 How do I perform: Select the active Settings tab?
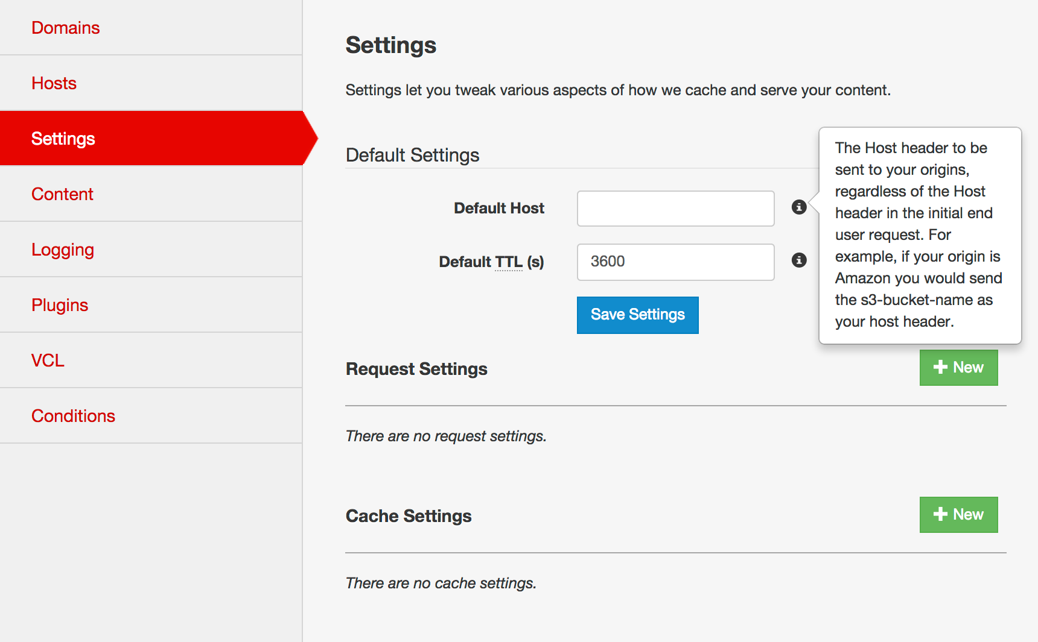[63, 138]
